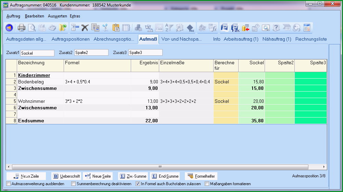Click the Neue Seite button
This screenshot has width=343, height=192.
click(x=98, y=176)
